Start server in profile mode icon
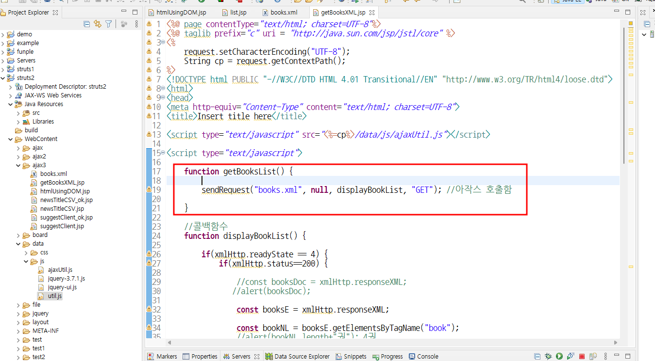Screen dimensions: 655x361 pos(571,356)
